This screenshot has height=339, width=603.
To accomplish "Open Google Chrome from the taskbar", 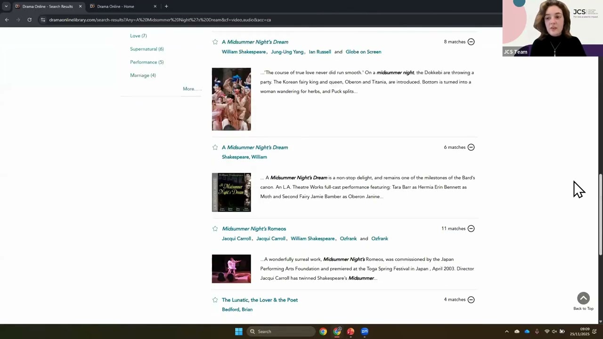I will click(323, 331).
